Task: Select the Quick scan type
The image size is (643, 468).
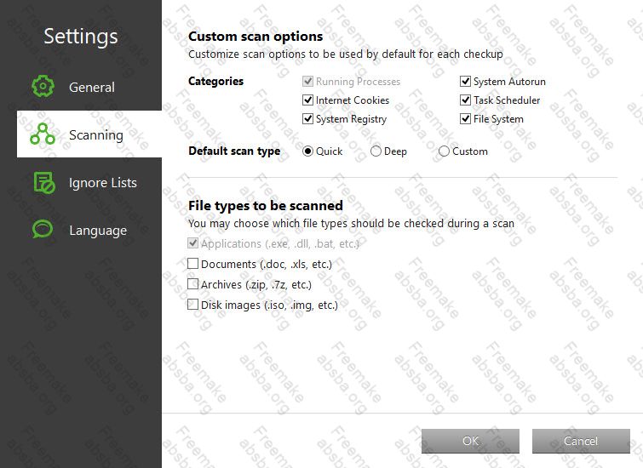Action: 307,151
